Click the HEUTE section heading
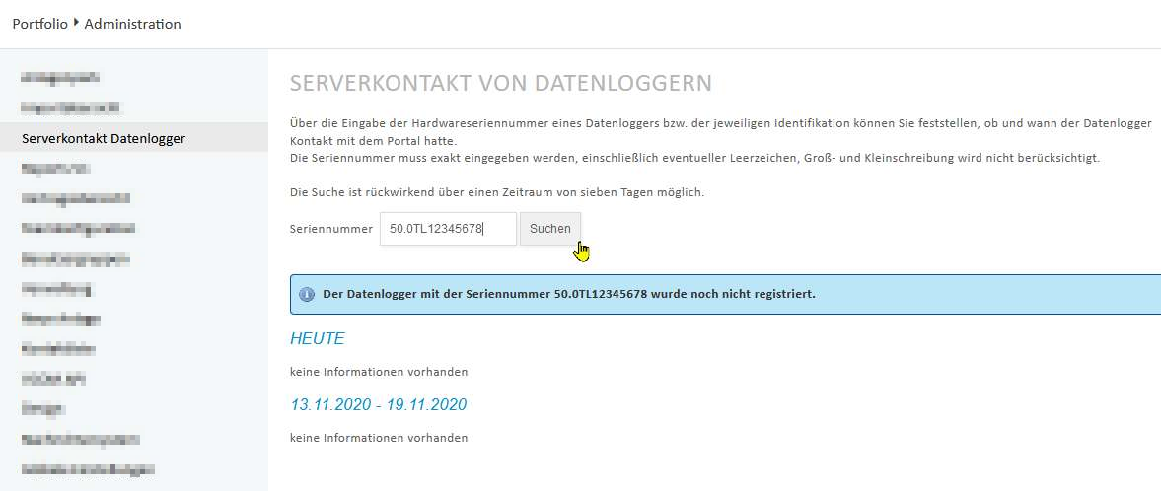The image size is (1161, 491). 317,338
